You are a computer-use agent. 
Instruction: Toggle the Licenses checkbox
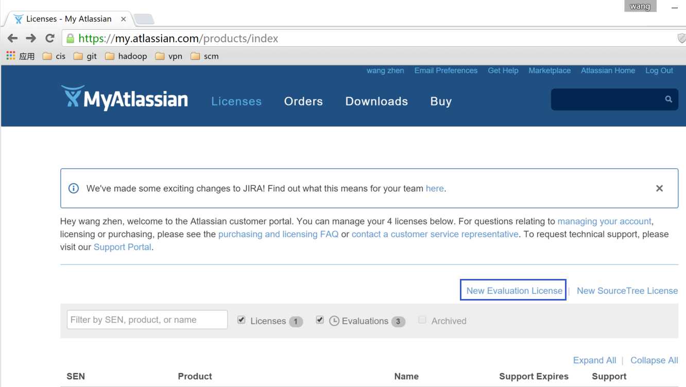coord(242,320)
